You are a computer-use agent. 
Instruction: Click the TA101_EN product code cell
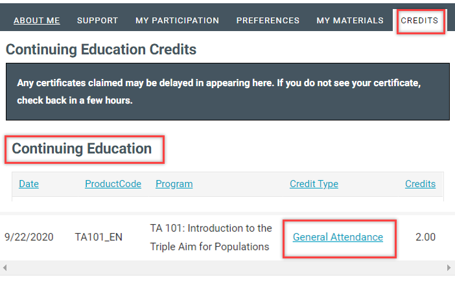99,237
